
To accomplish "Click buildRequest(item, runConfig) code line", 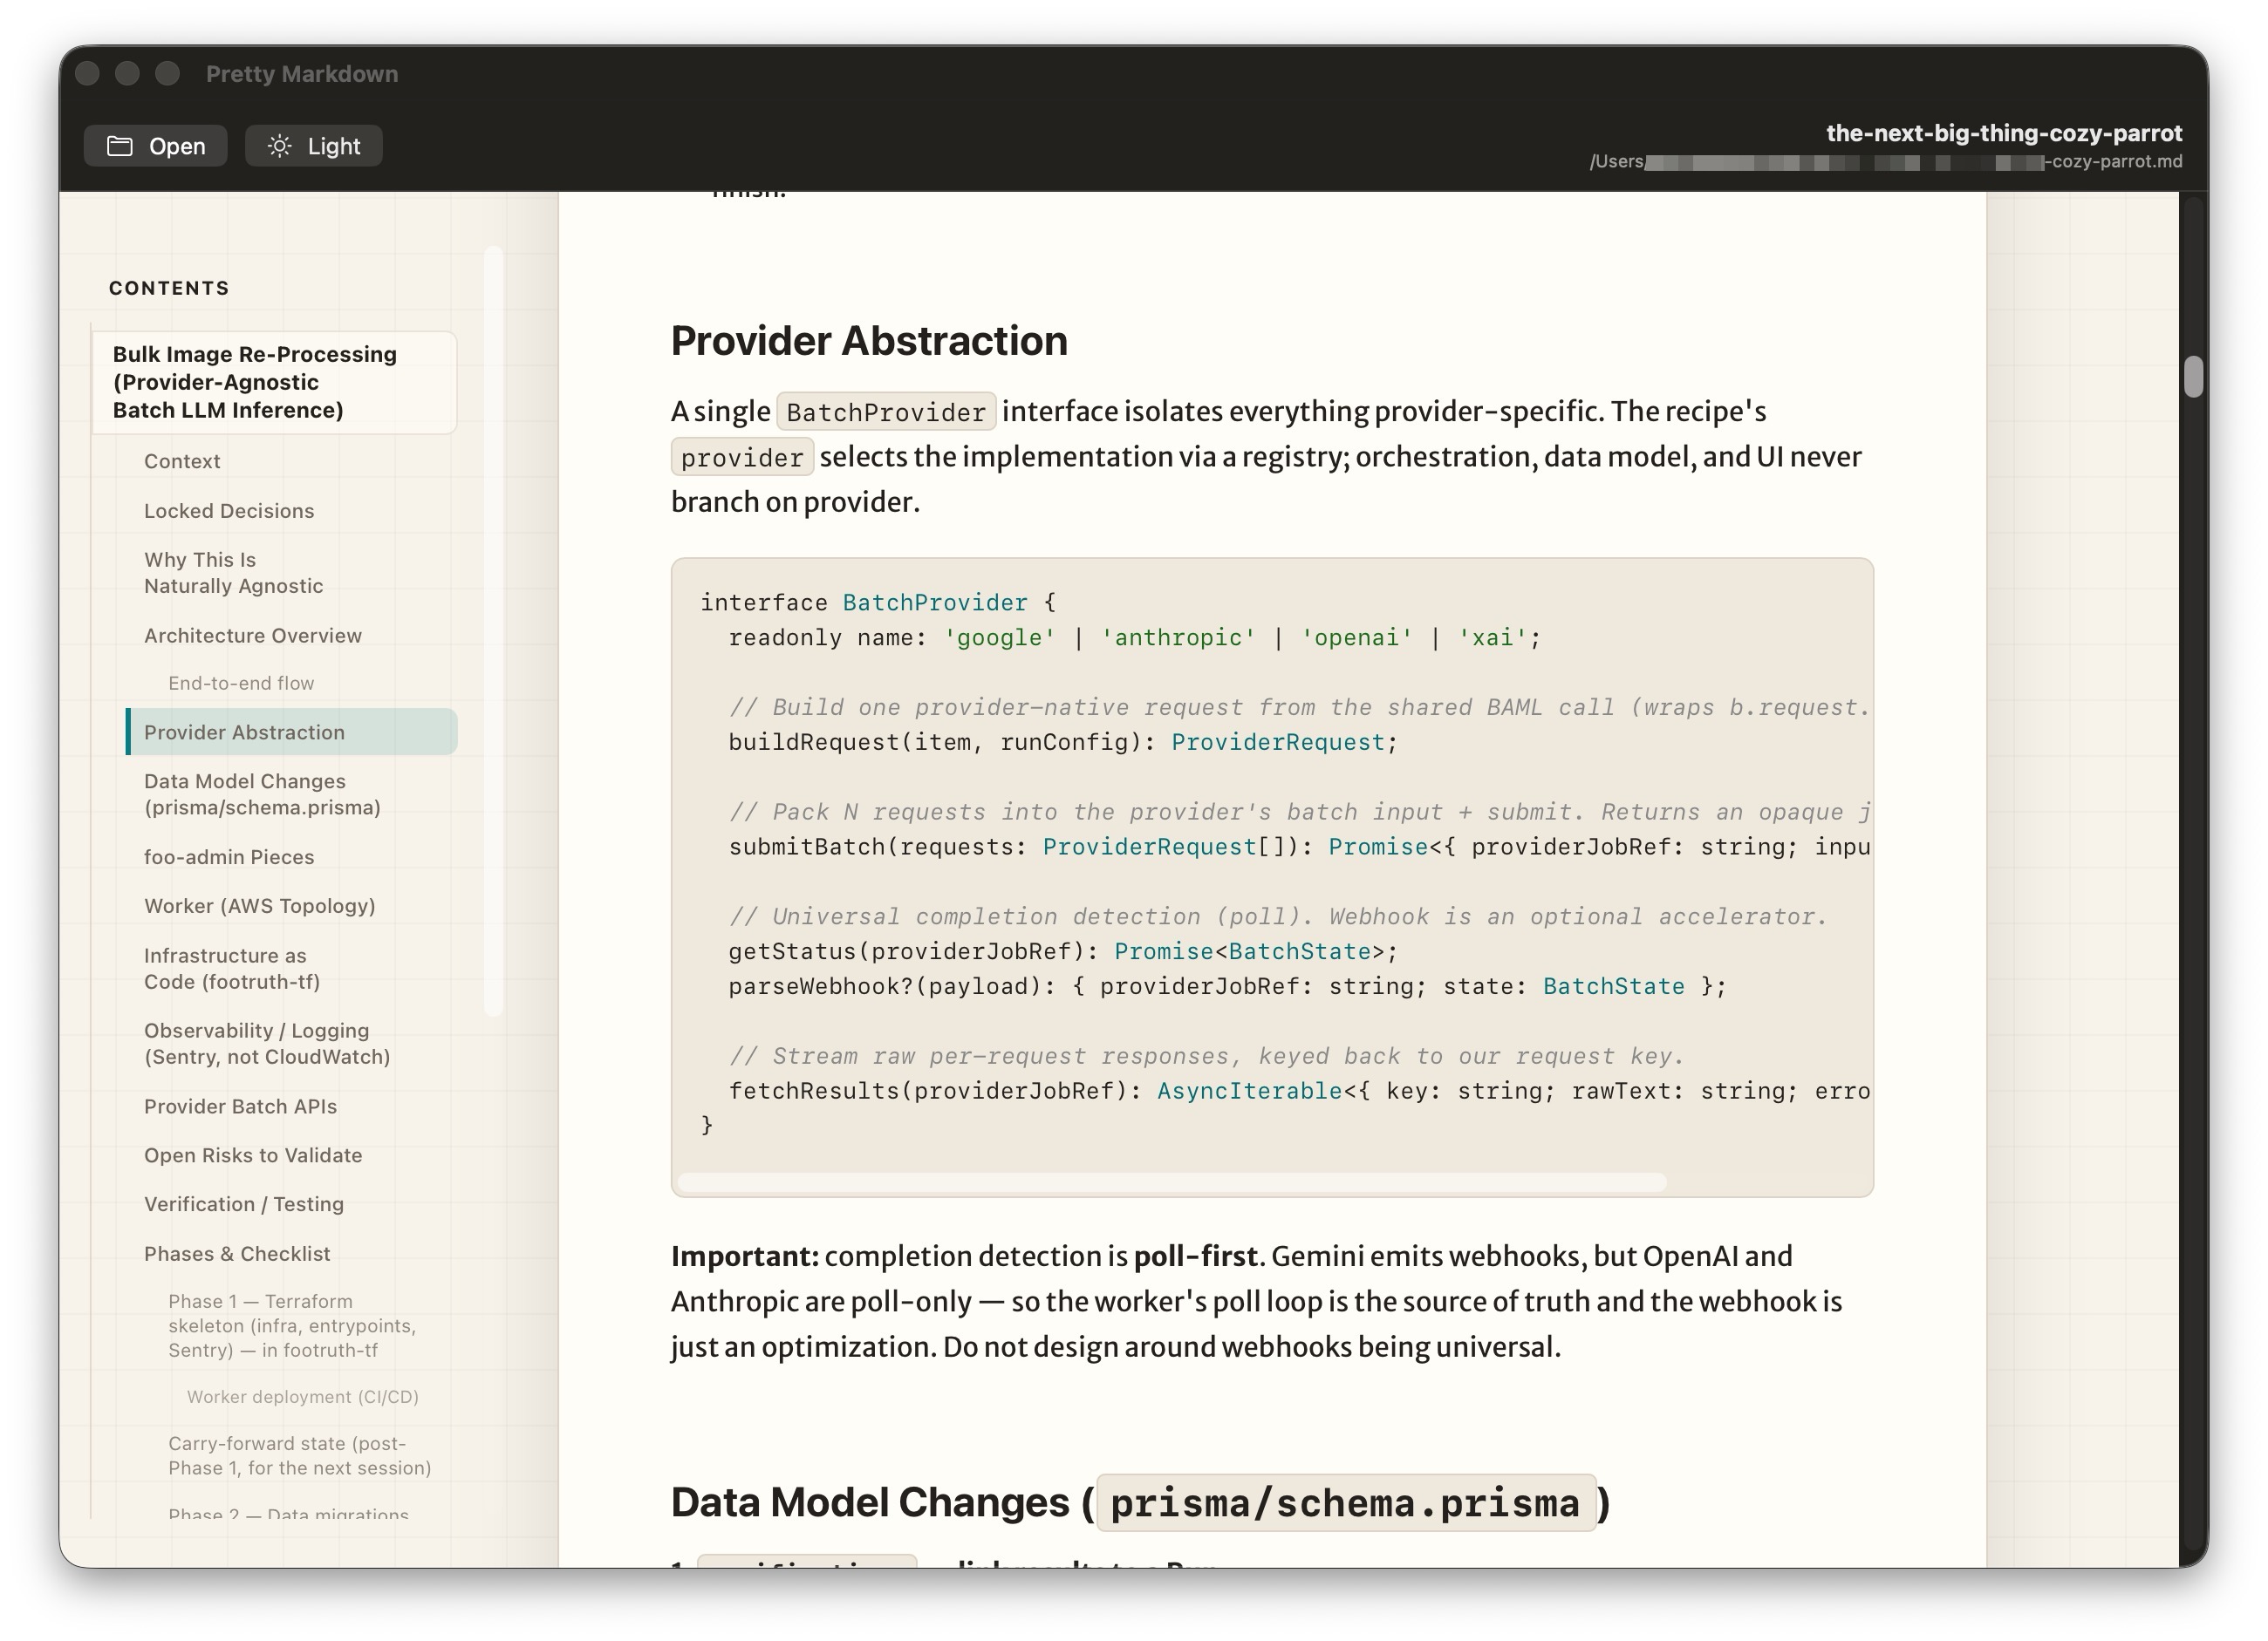I will 1063,743.
